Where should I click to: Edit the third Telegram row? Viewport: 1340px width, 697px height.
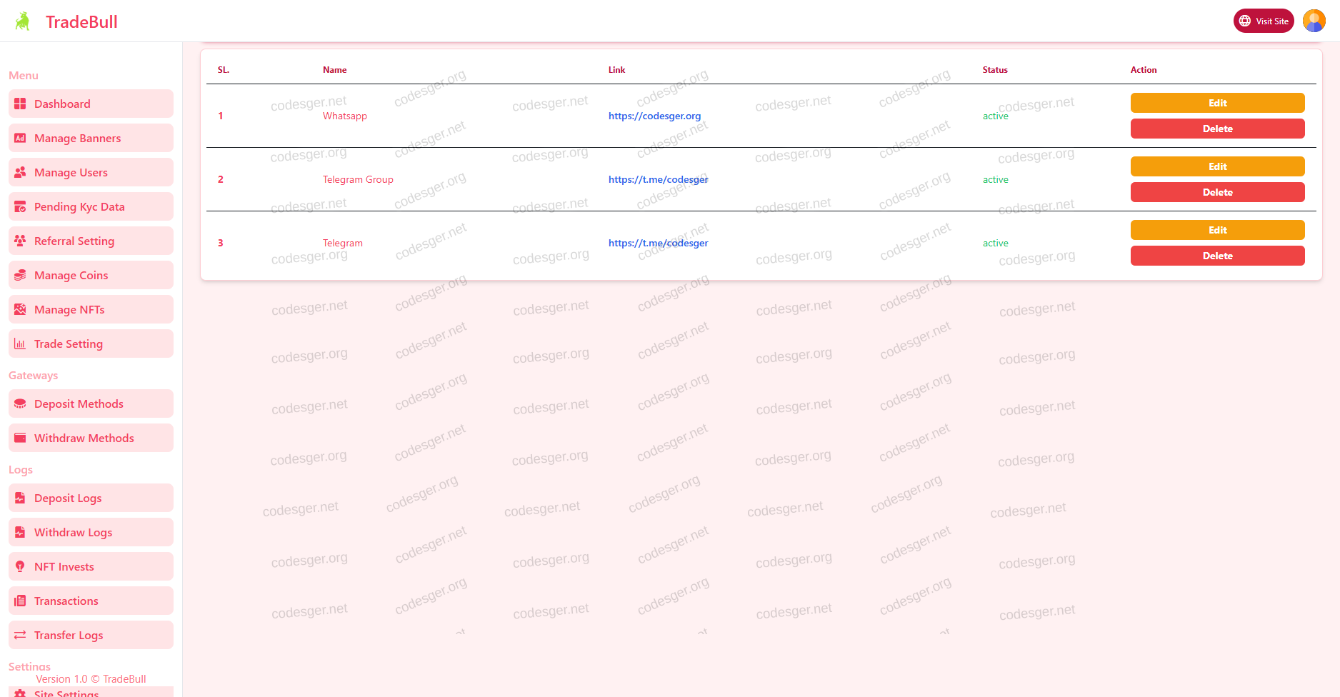1216,231
